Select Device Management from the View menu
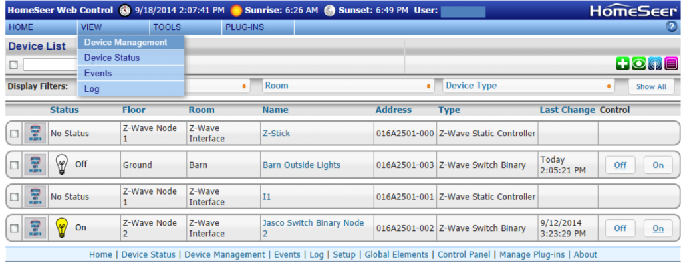 131,43
